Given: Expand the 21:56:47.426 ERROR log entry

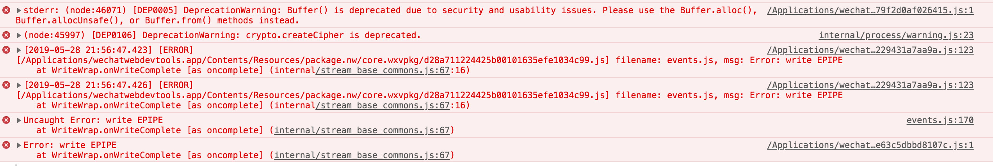Looking at the screenshot, I should click(x=19, y=85).
